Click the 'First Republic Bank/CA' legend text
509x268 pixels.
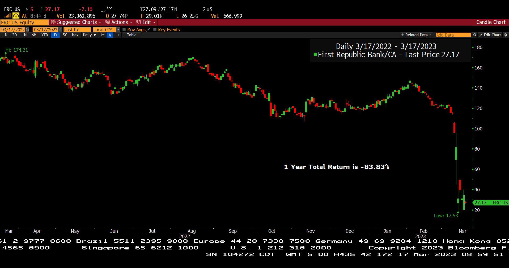tap(357, 55)
